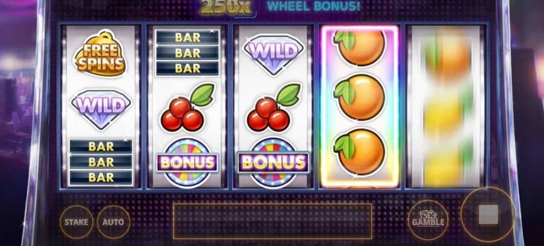Open the Stake settings
The height and width of the screenshot is (246, 544).
click(76, 222)
